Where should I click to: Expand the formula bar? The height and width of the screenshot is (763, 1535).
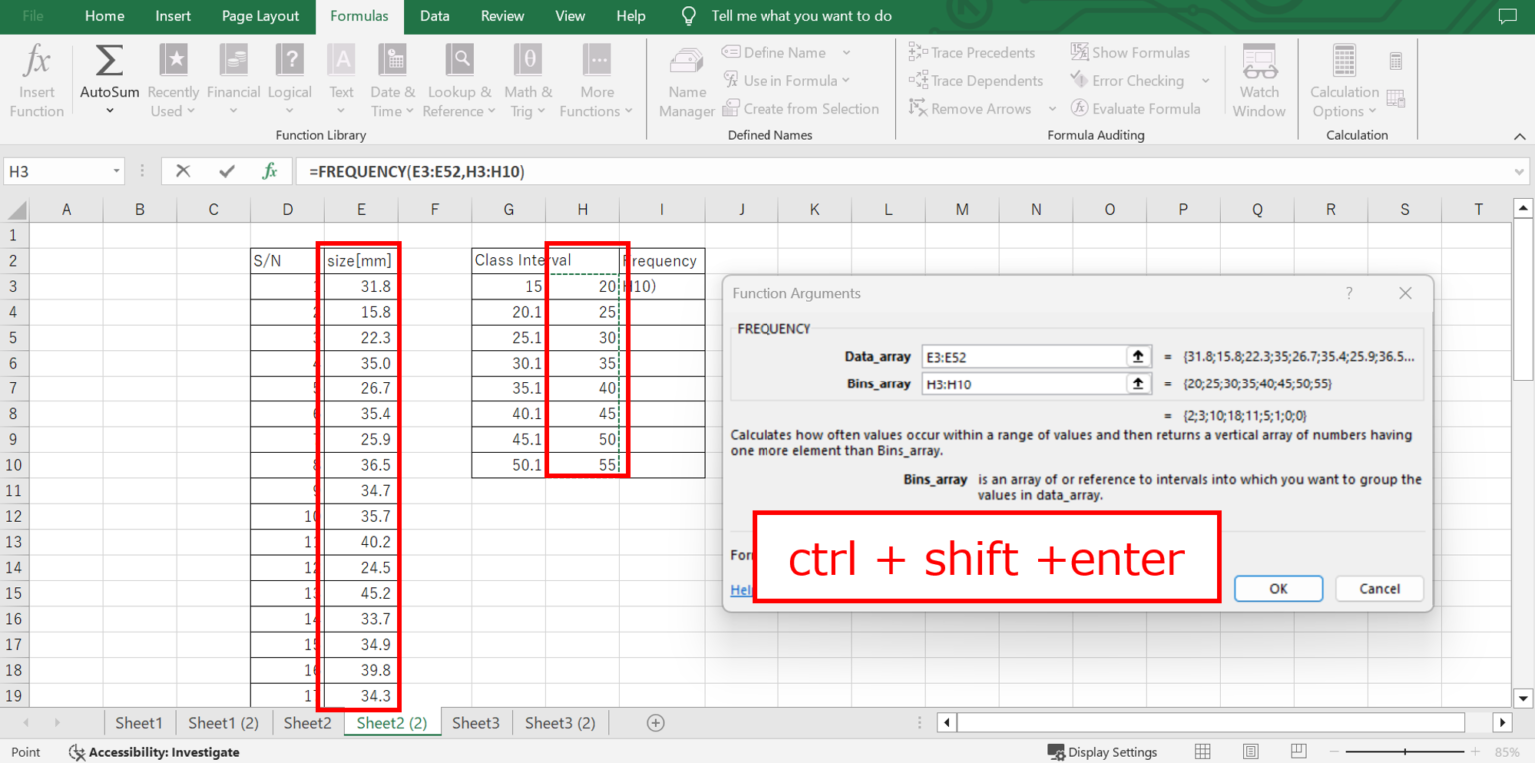coord(1520,172)
